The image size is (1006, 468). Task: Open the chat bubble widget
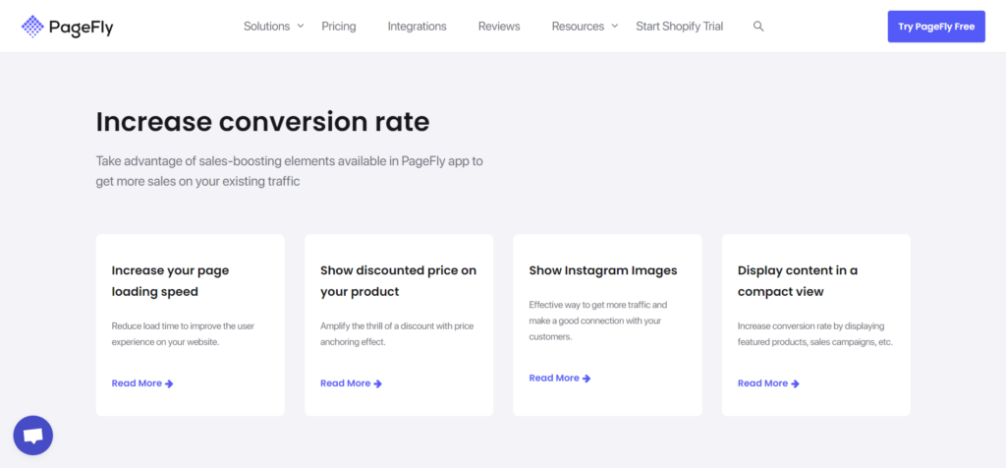pos(32,436)
